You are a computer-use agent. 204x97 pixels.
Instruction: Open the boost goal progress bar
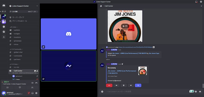pos(23,11)
